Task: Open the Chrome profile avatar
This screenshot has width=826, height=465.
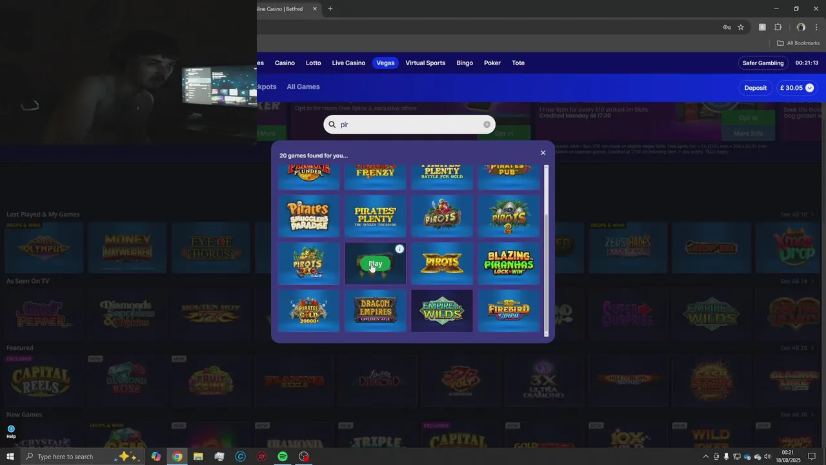Action: (x=801, y=27)
